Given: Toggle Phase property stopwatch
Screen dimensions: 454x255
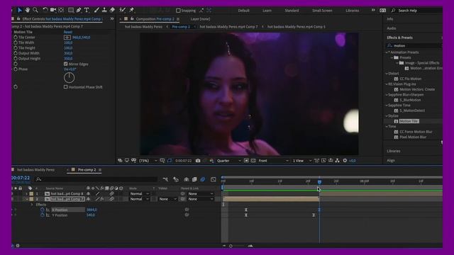Looking at the screenshot, I should click(x=16, y=69).
